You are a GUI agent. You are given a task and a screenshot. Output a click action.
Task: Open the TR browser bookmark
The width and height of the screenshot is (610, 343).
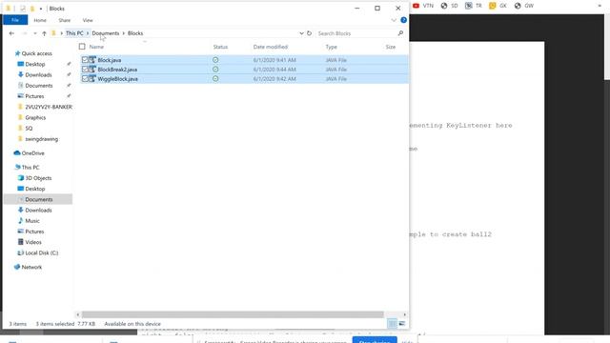[474, 6]
